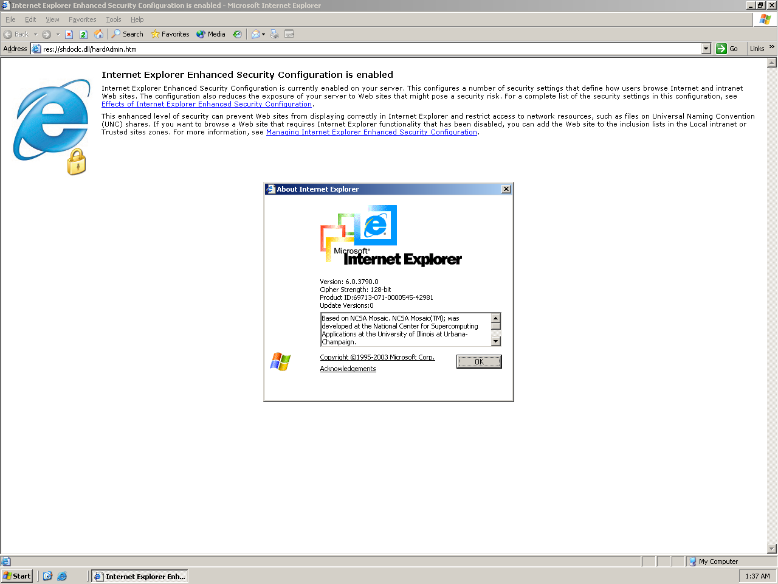Open the Help menu
This screenshot has height=584, width=778.
pos(137,19)
